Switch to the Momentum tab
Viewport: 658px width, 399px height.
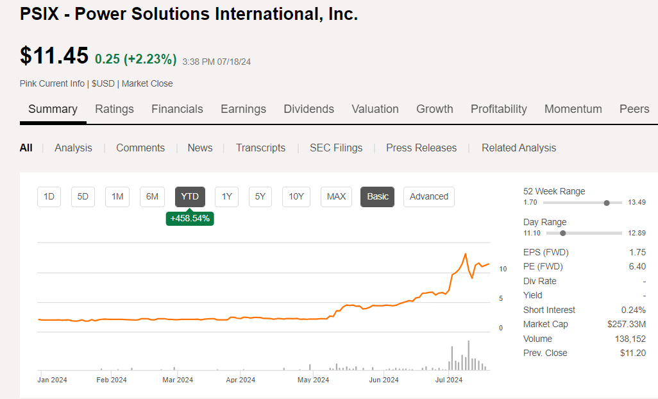click(573, 109)
